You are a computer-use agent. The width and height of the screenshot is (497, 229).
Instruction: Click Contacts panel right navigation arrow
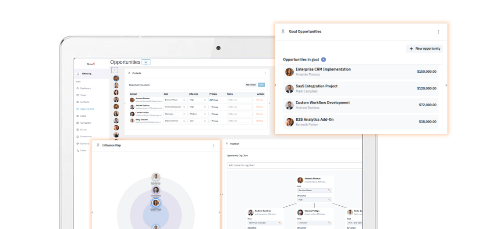(270, 103)
